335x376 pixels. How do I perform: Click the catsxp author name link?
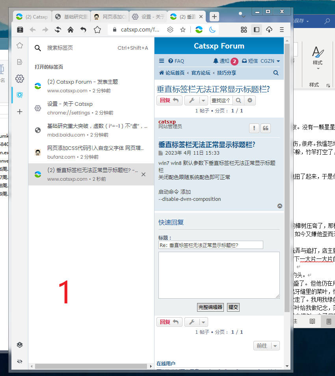click(167, 122)
